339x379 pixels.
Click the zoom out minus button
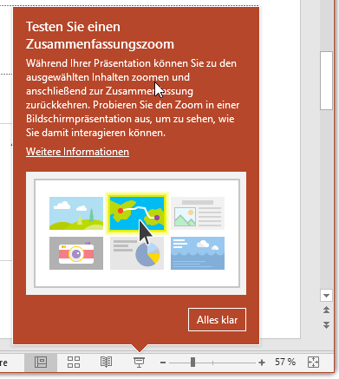[163, 363]
